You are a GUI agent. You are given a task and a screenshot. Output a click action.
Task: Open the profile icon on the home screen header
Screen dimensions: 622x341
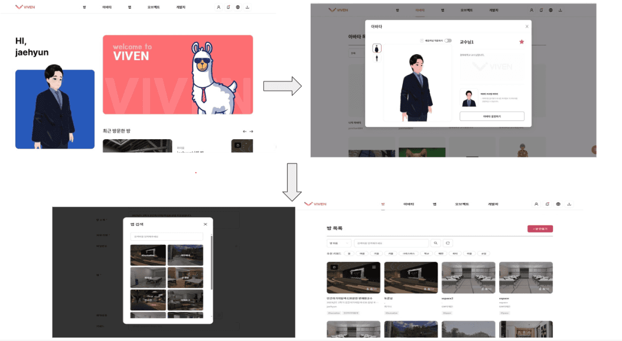pyautogui.click(x=219, y=7)
